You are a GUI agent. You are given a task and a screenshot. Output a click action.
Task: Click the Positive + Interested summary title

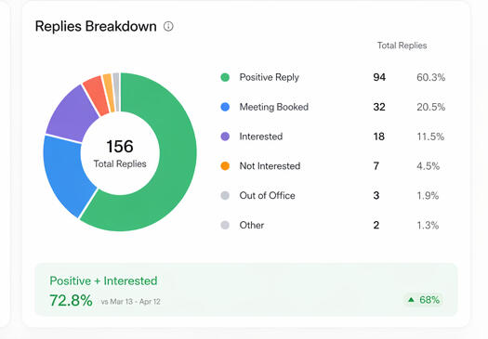click(103, 280)
